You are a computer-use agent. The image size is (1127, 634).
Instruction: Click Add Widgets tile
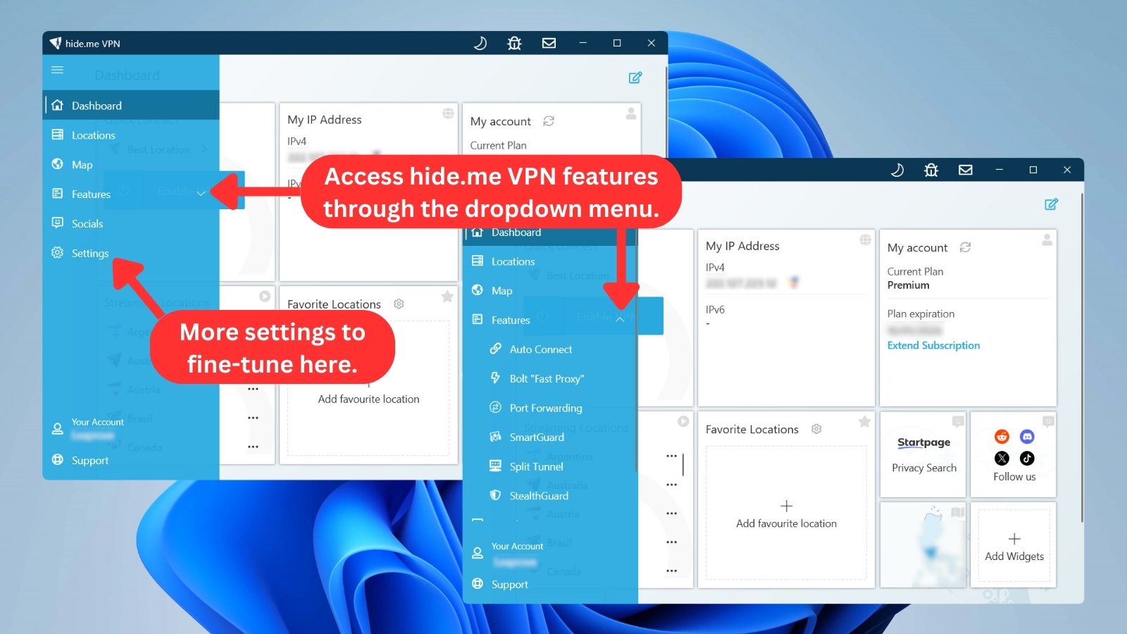click(1014, 545)
